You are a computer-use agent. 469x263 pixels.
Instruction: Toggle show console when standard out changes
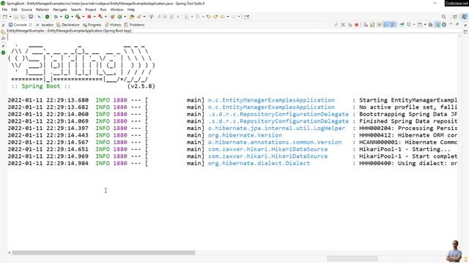point(386,25)
